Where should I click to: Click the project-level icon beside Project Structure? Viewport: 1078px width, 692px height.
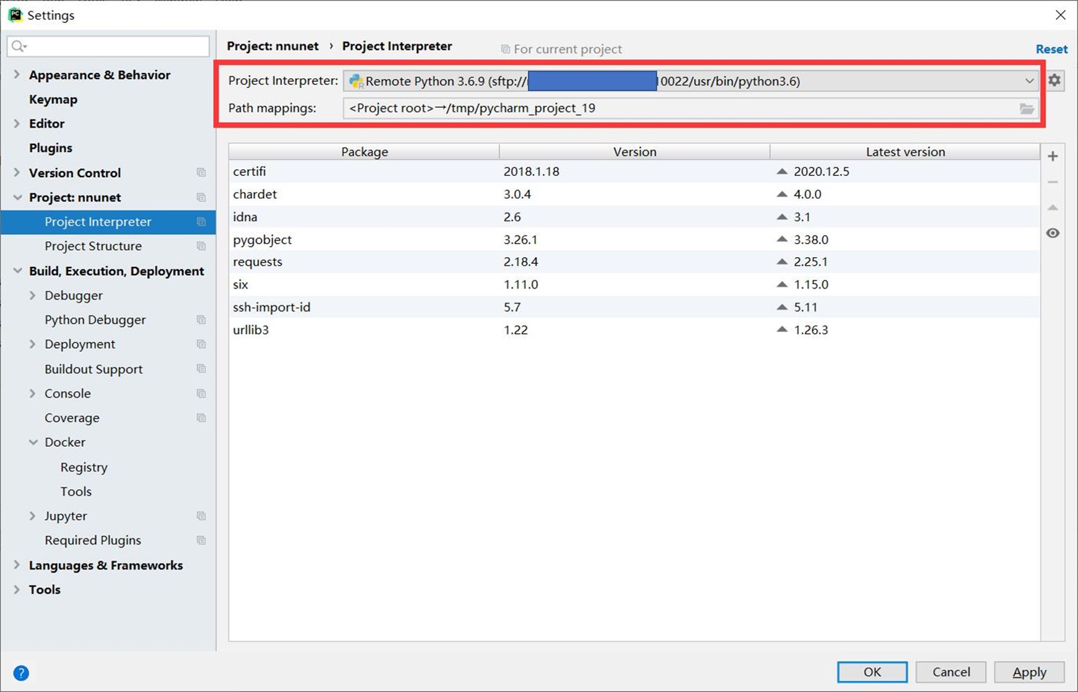pos(201,246)
